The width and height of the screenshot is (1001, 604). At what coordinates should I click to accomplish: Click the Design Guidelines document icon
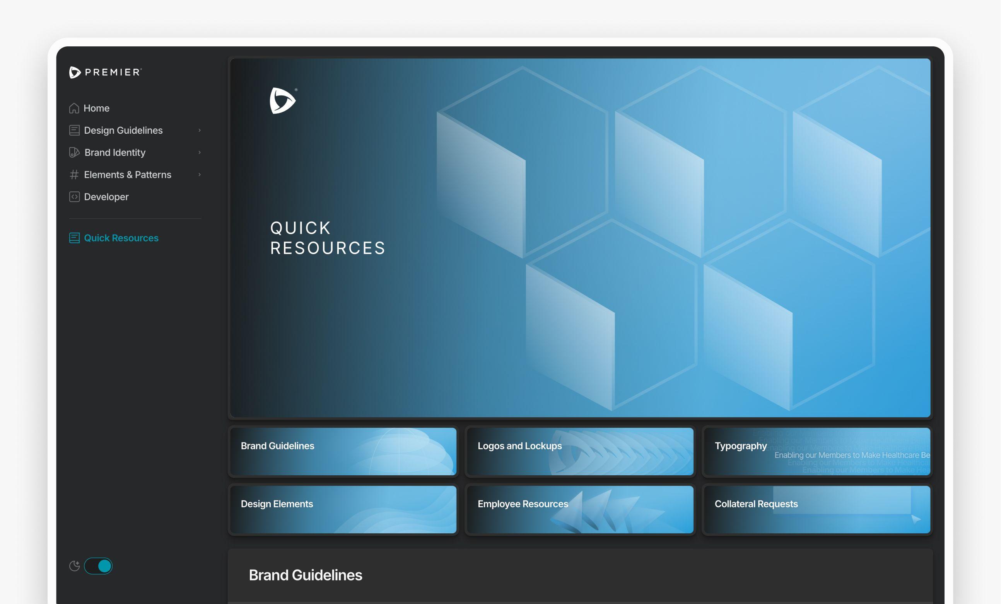(x=74, y=130)
